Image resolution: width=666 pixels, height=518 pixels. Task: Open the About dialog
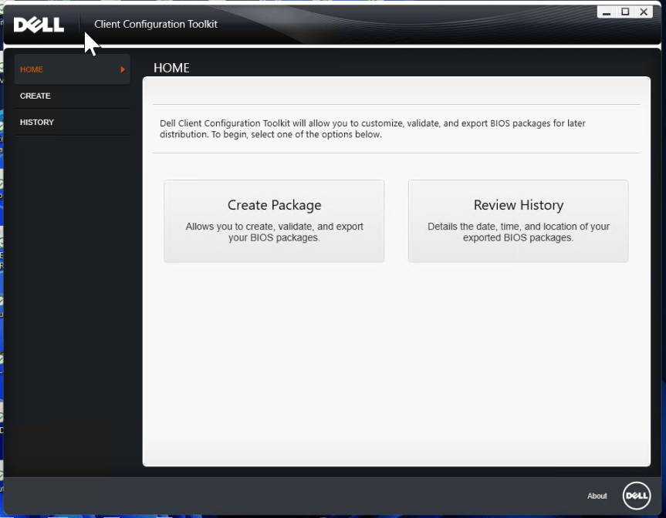[x=597, y=496]
